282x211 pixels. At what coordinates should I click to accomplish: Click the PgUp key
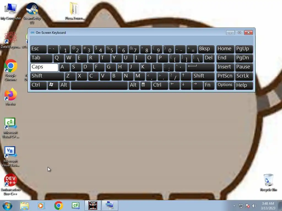coord(244,49)
